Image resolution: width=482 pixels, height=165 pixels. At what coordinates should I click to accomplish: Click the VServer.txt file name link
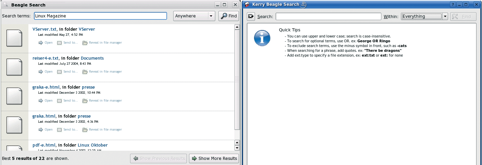(45, 29)
